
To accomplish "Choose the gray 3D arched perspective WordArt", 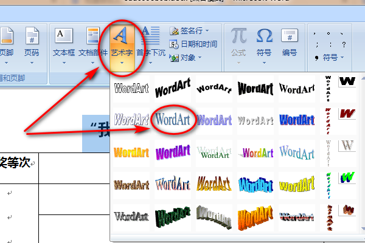I will click(x=214, y=217).
